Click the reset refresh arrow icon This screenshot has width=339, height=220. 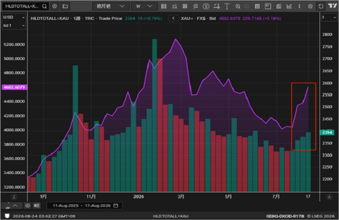[x=321, y=6]
